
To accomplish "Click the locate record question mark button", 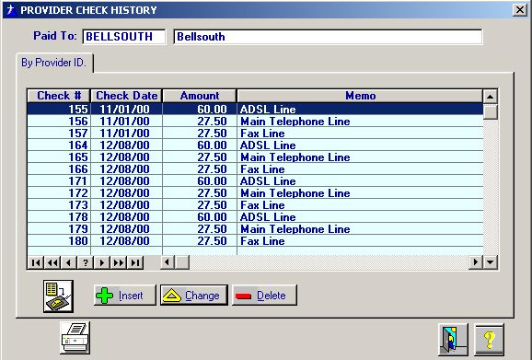I will [x=86, y=262].
